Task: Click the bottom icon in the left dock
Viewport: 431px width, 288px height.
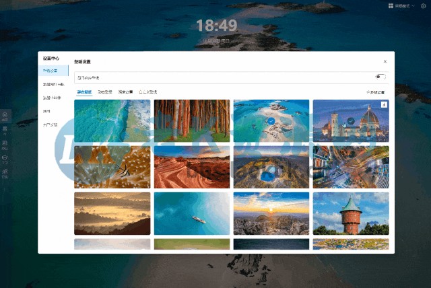Action: pos(5,174)
